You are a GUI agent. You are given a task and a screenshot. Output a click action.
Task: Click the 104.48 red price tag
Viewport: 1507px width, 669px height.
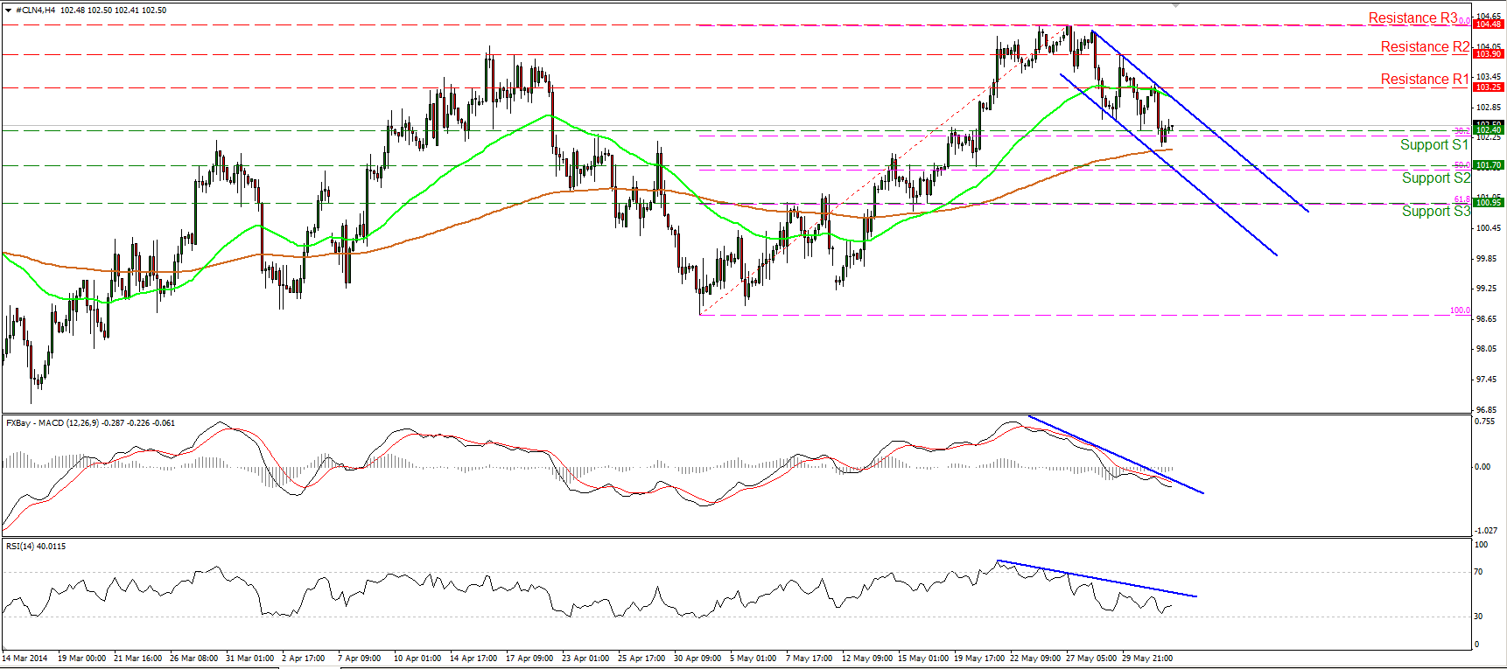tap(1489, 24)
